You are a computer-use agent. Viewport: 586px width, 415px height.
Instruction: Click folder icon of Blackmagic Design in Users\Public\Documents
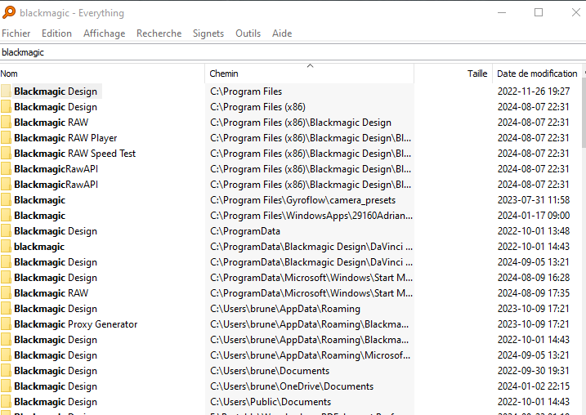[6, 402]
